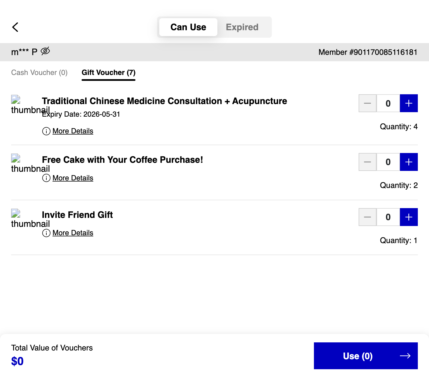
Task: Click the Invite Friend Gift title
Action: pyautogui.click(x=77, y=215)
